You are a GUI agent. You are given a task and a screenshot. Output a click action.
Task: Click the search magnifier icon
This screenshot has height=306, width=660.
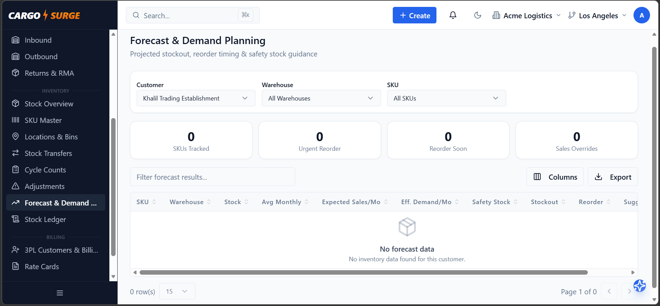tap(136, 15)
